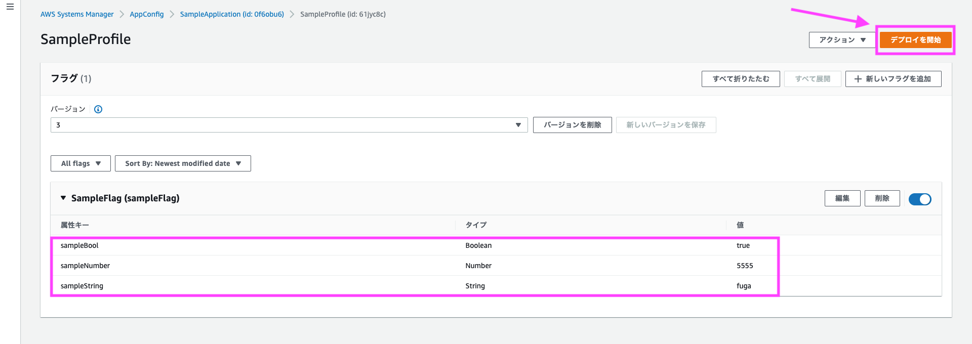
Task: Click the SampleProfile breadcrumb text
Action: click(x=343, y=14)
